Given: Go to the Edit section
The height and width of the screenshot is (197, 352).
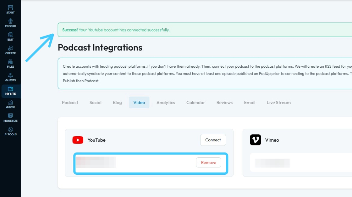Looking at the screenshot, I should [10, 36].
